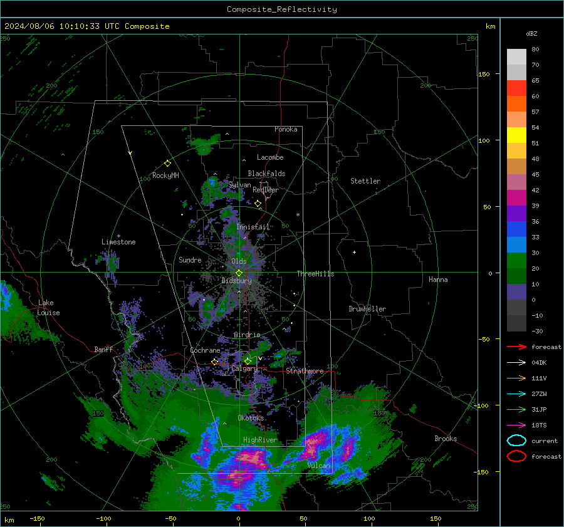Click the 'current' legend text

tap(545, 441)
